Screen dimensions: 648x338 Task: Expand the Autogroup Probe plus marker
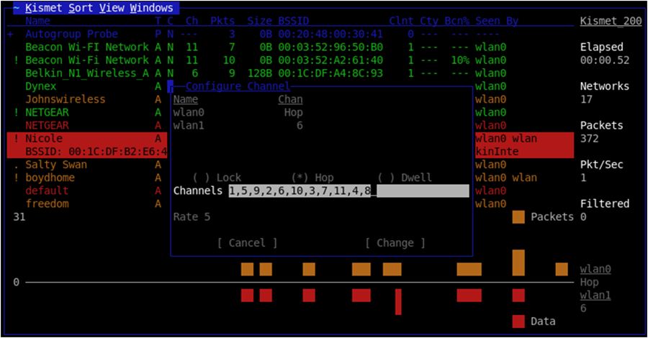10,34
